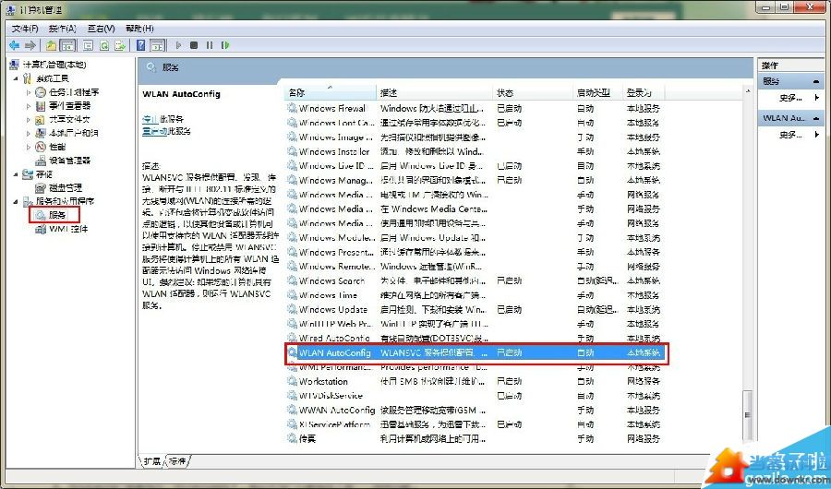Click the Forward arrow toolbar icon
Image resolution: width=831 pixels, height=489 pixels.
tap(30, 45)
